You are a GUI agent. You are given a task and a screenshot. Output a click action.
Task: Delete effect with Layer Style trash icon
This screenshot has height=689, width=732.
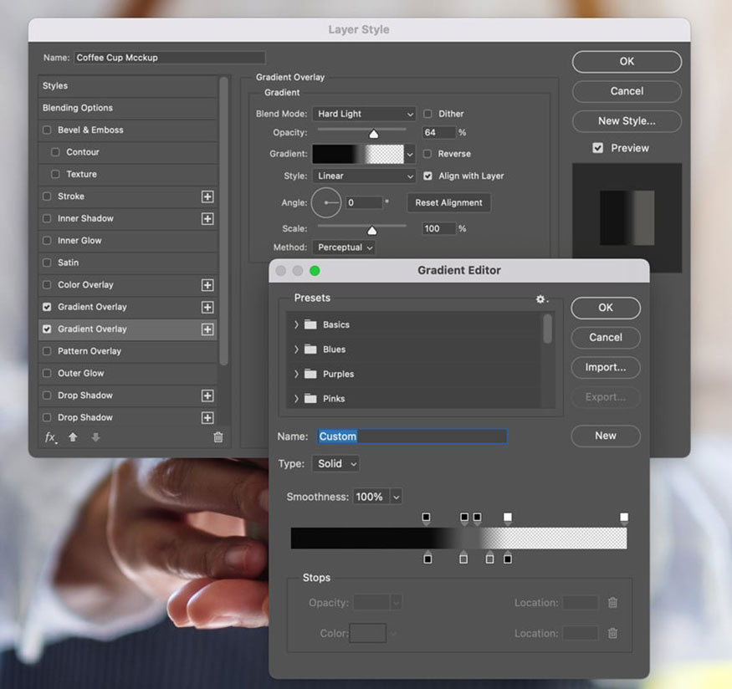(x=218, y=437)
